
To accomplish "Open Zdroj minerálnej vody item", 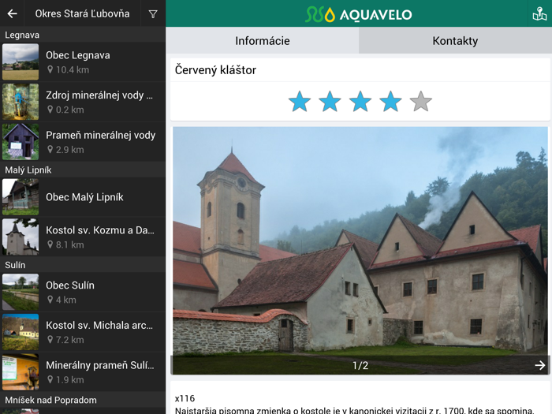I will point(83,102).
